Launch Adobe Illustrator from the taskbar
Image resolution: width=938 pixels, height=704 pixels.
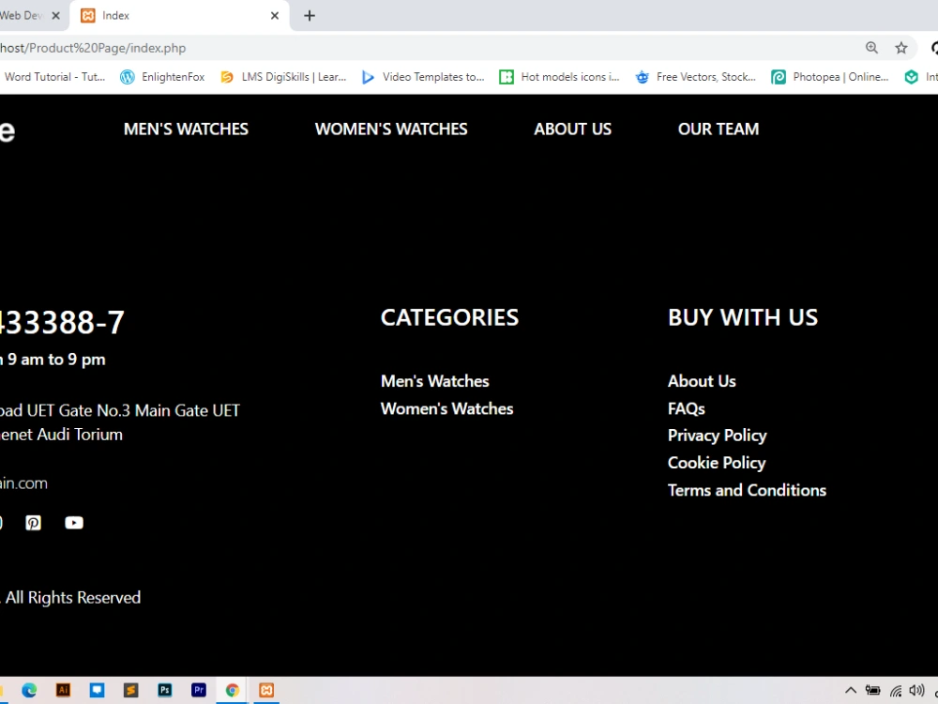click(x=63, y=690)
